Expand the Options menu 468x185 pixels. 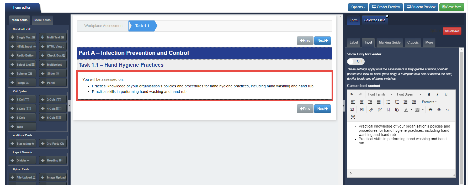[358, 7]
